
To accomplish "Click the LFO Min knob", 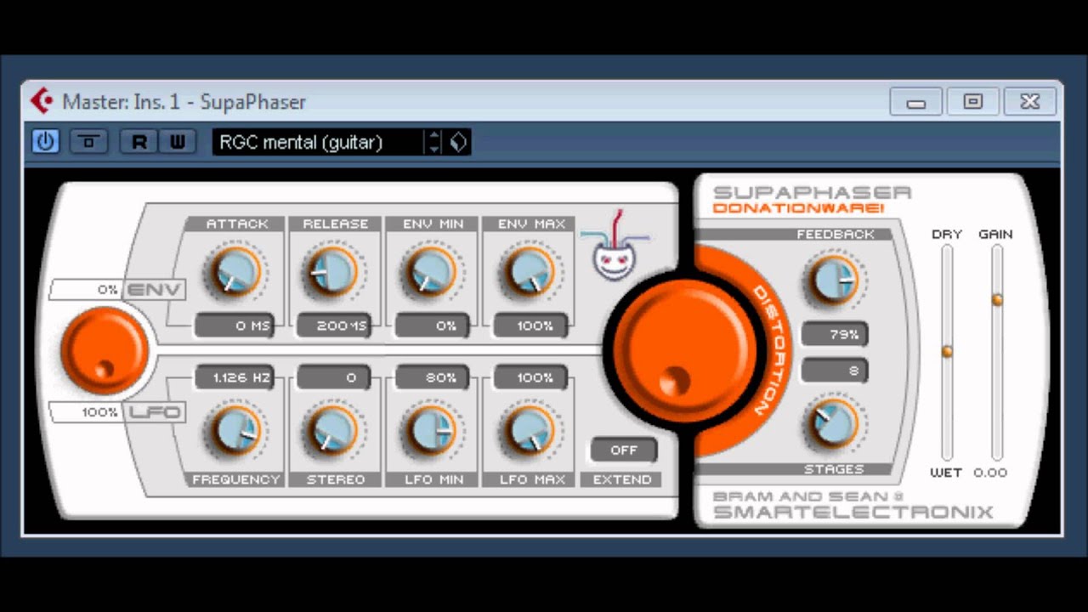I will coord(431,430).
